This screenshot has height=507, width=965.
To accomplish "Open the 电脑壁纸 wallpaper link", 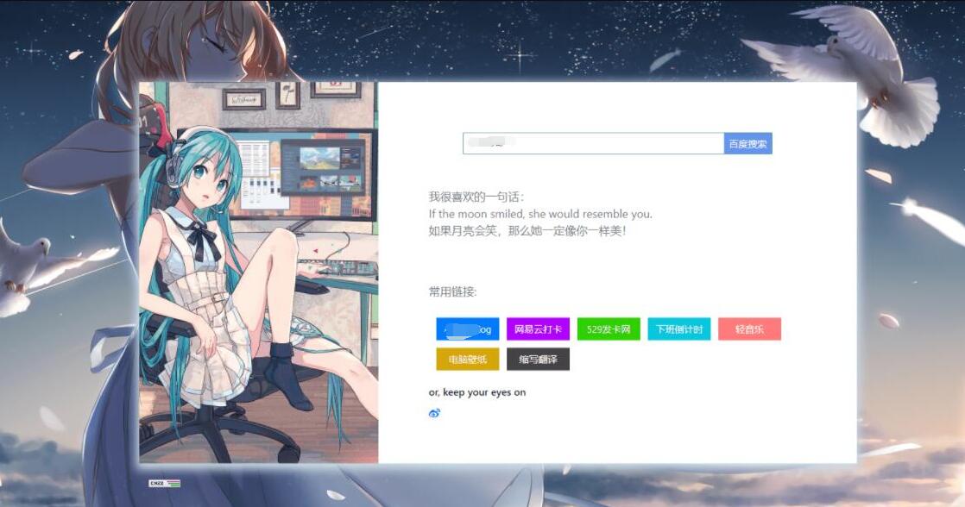I will pos(467,358).
